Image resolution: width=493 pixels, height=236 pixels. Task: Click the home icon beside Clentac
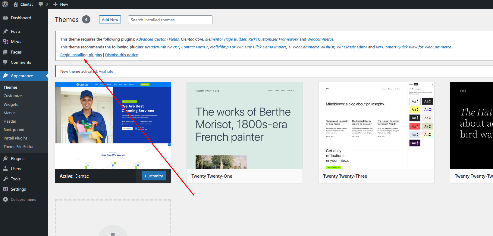[16, 4]
